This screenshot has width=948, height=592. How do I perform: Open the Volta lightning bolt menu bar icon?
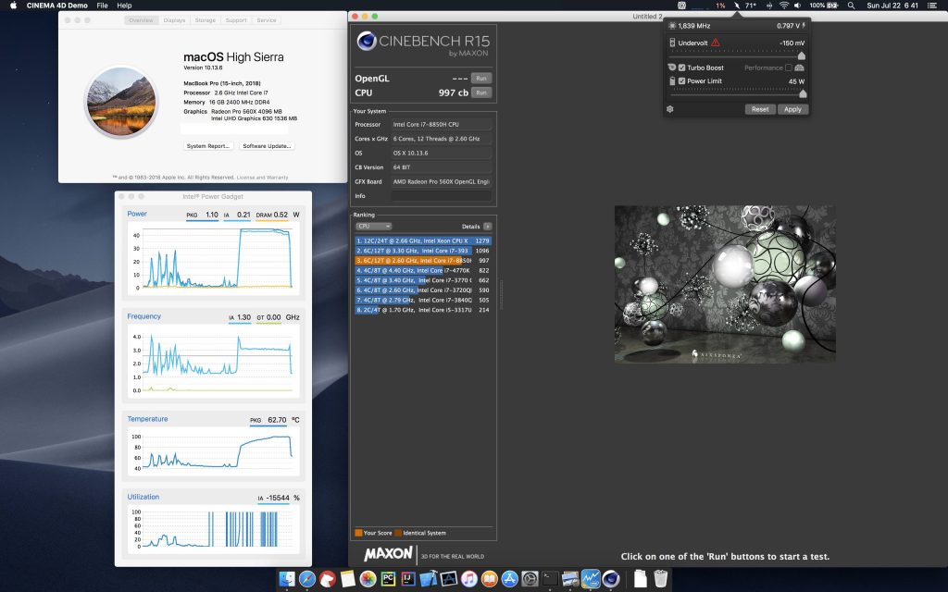[736, 6]
